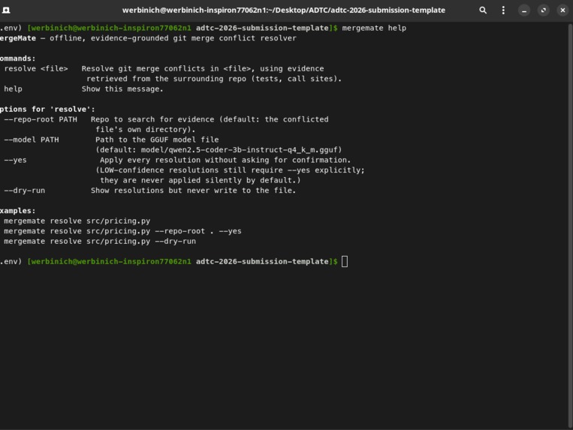The width and height of the screenshot is (573, 430).
Task: Minimize the terminal window
Action: (524, 11)
